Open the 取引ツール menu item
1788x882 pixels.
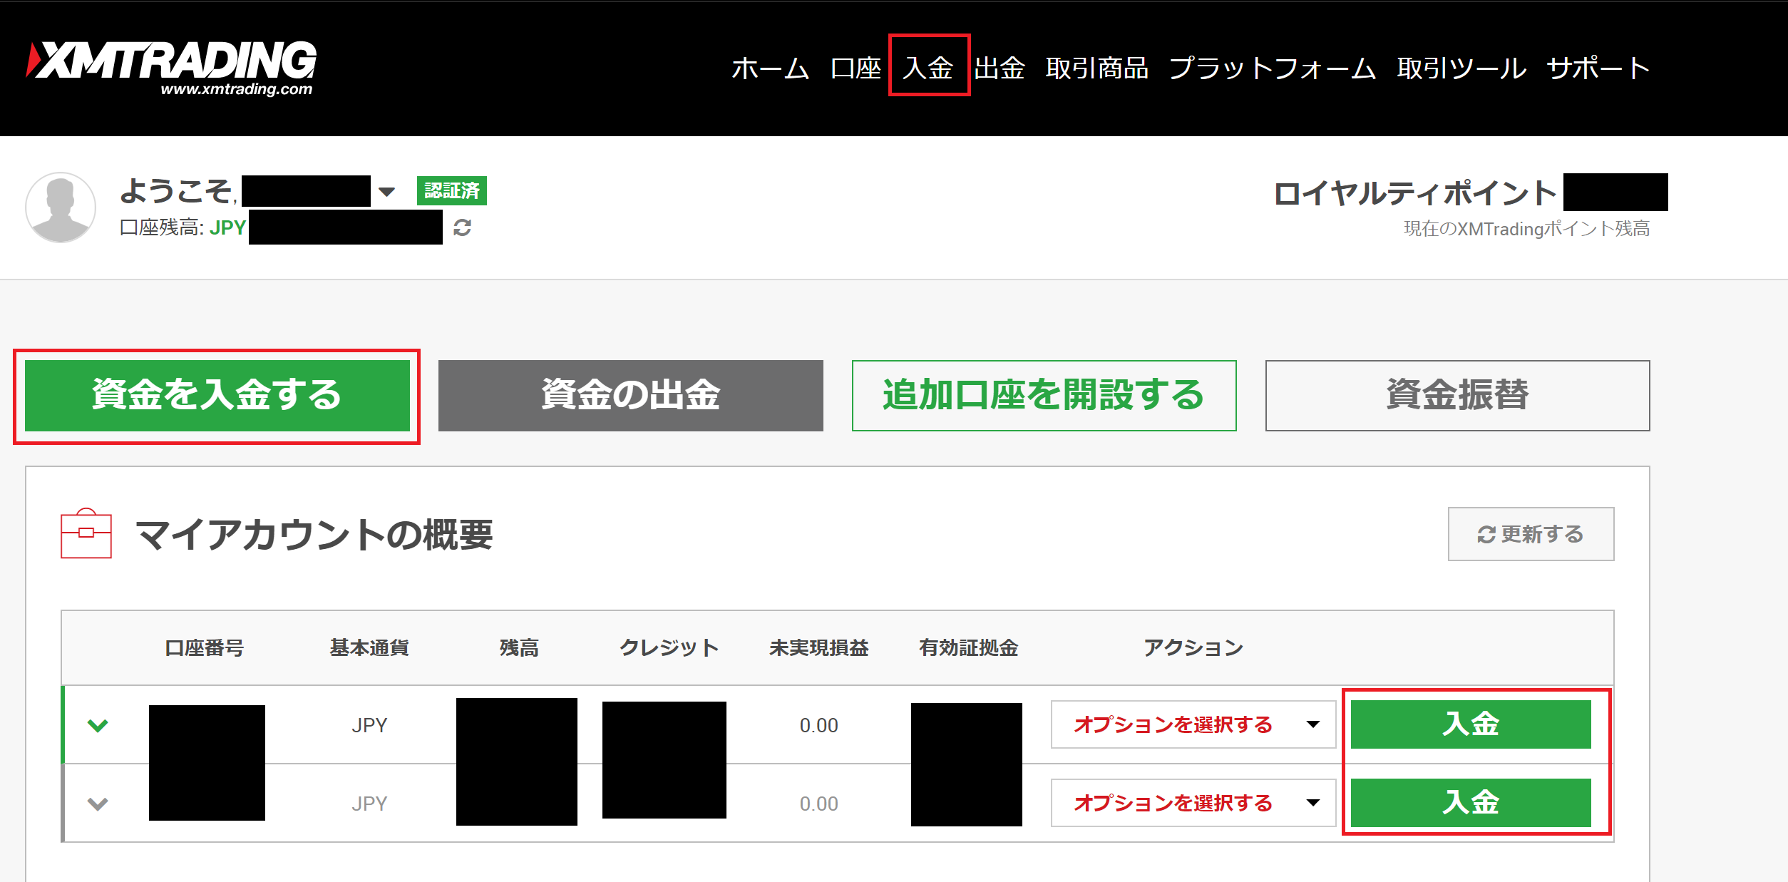pos(1461,68)
